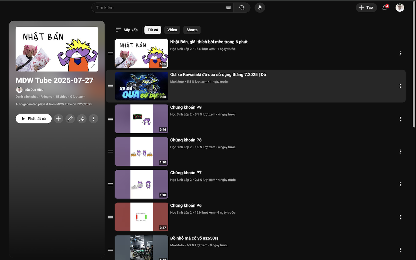Screen dimensions: 416x260
Task: Click the MDW Tube 2025-07-27 playlist title
Action: pos(55,80)
